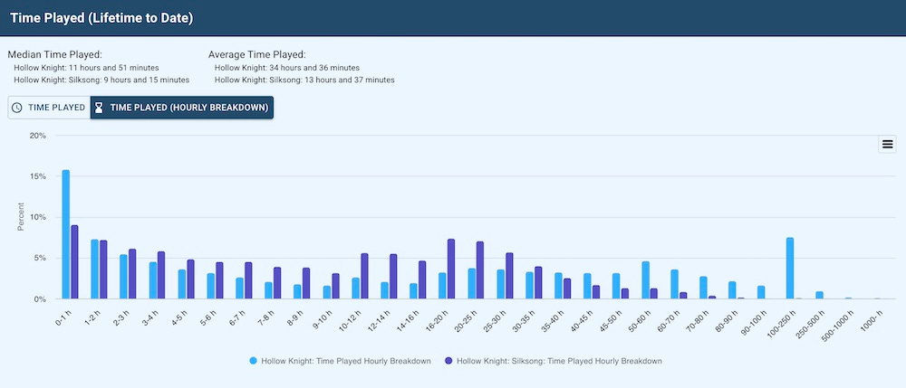The height and width of the screenshot is (388, 906).
Task: Click the Silksong 16-20 h bar
Action: [451, 269]
